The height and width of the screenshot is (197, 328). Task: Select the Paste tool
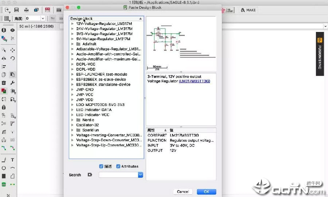click(12, 74)
